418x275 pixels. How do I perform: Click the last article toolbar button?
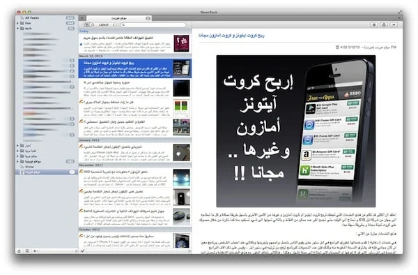394,24
